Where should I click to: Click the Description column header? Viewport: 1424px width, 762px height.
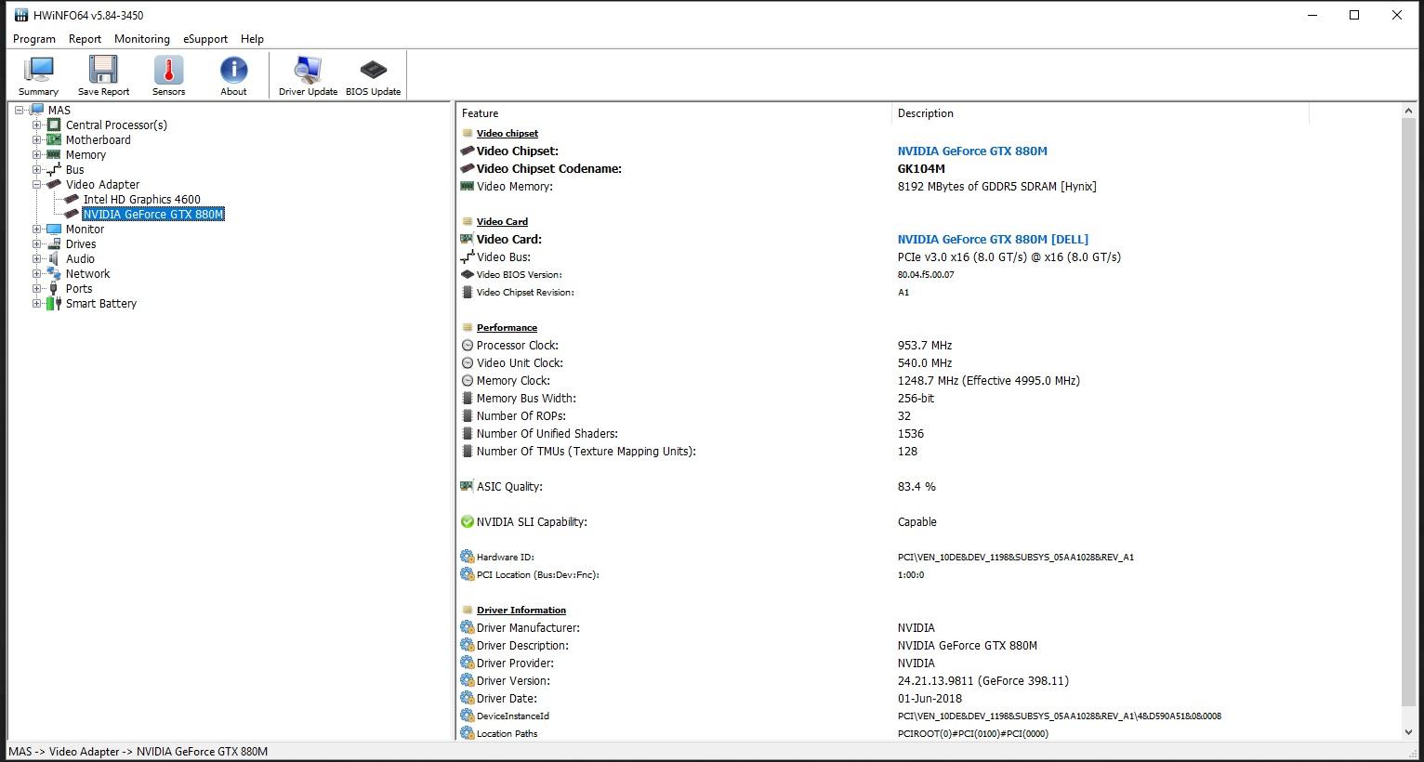coord(925,113)
